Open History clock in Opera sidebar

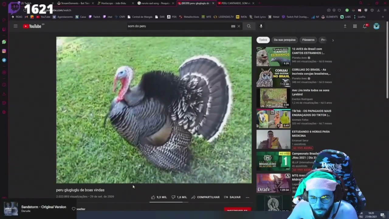point(4,85)
